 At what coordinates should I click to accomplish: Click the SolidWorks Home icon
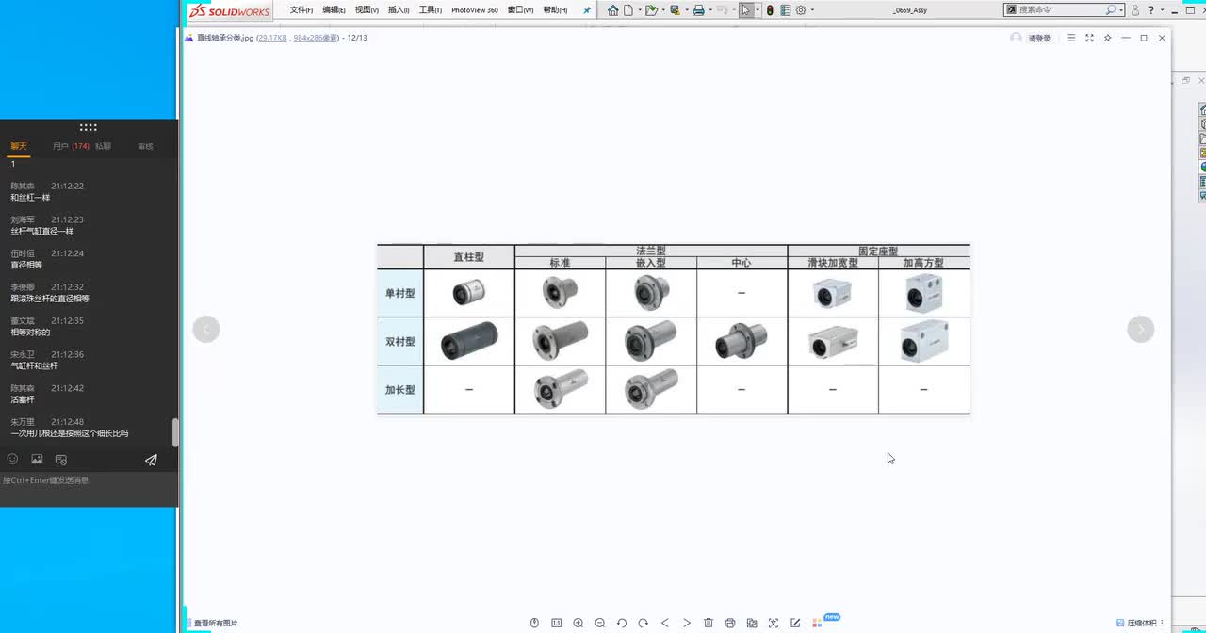coord(613,10)
